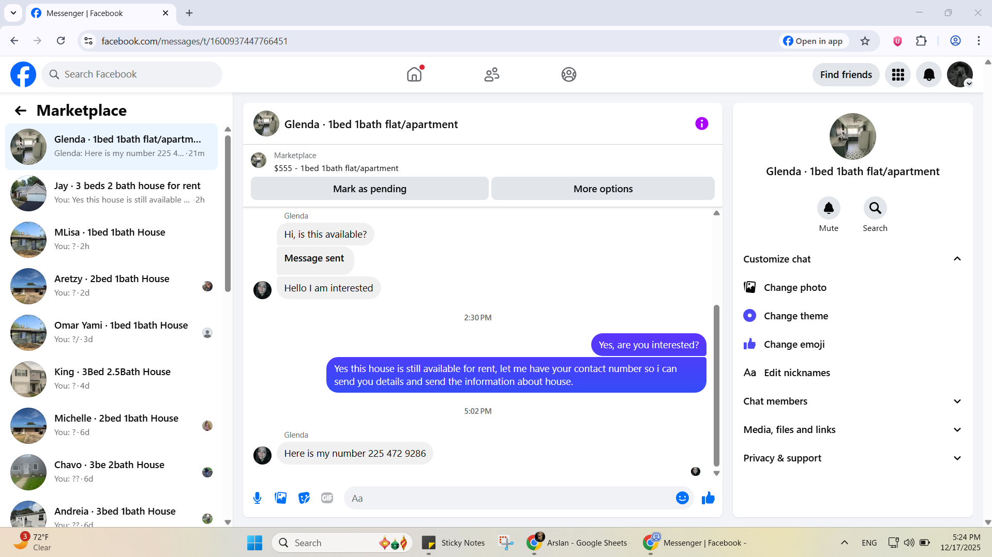Click Open in app button
Screen dimensions: 992x557
[813, 41]
